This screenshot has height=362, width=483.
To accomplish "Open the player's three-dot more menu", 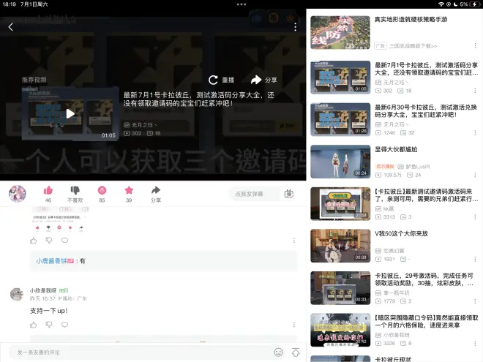I will tap(295, 27).
